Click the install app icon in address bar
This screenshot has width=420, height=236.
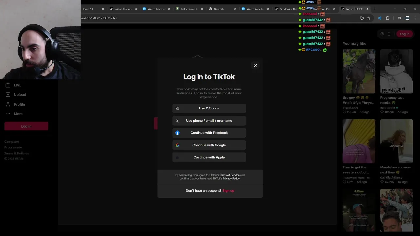point(362,18)
